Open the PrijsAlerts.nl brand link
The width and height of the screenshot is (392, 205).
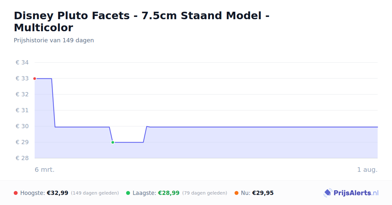[x=351, y=193]
